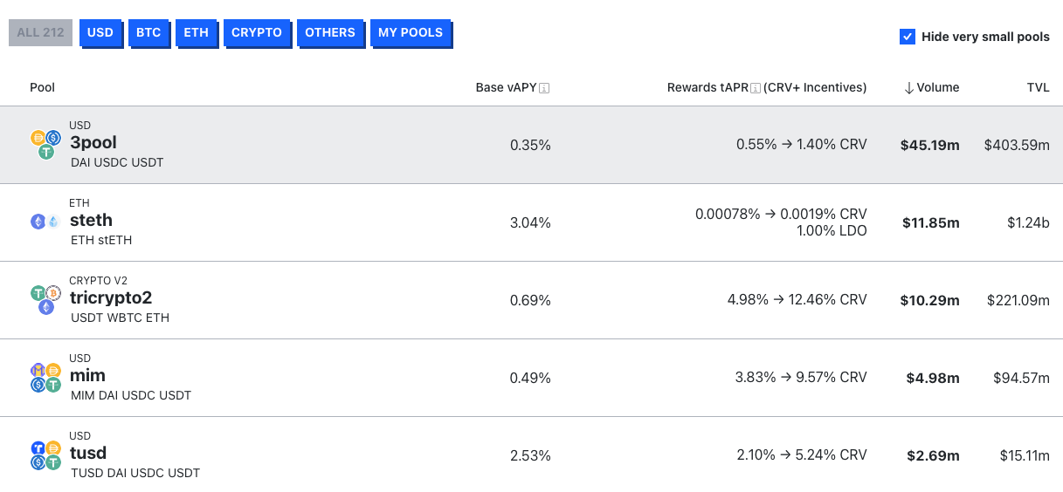Show OTHERS pools tab
This screenshot has height=492, width=1063.
330,33
